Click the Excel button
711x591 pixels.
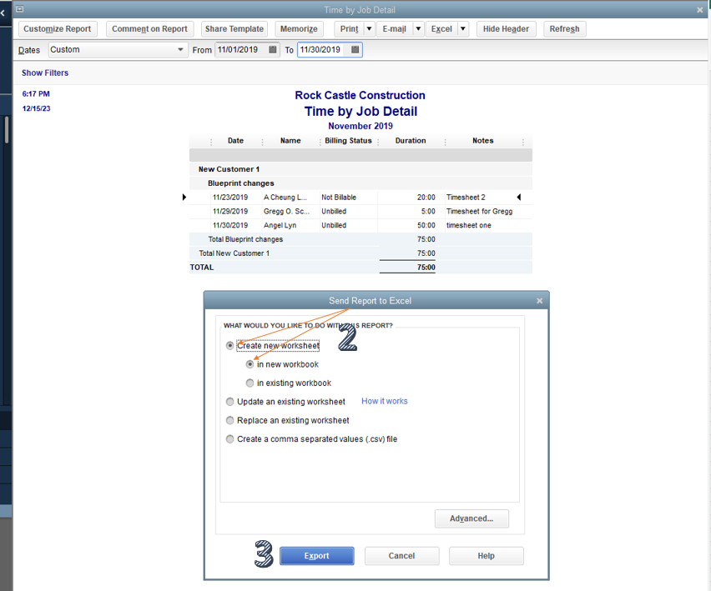(x=441, y=29)
